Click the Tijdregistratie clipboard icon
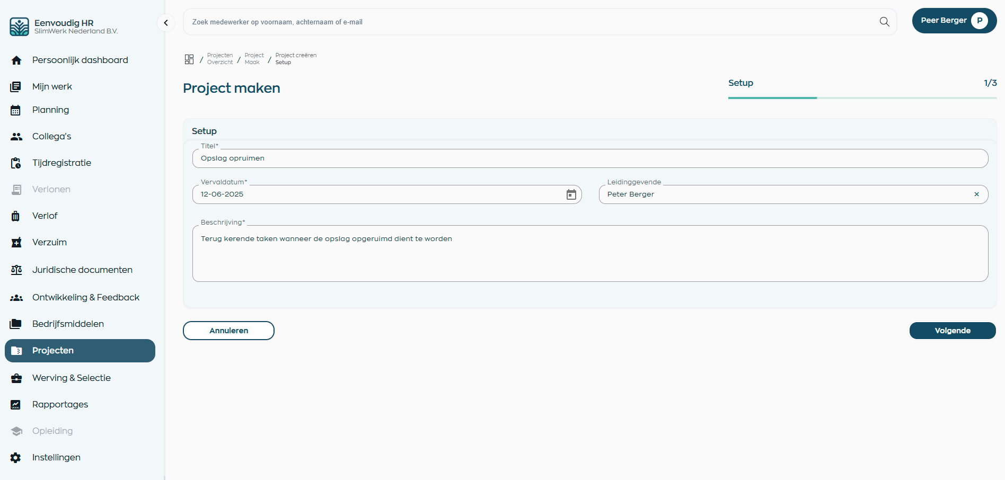This screenshot has width=1005, height=480. tap(16, 163)
